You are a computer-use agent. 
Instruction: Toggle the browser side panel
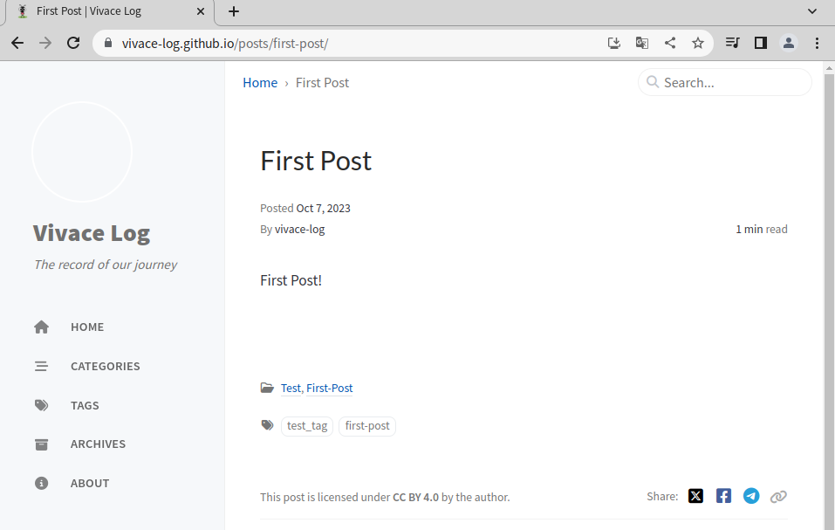tap(761, 43)
